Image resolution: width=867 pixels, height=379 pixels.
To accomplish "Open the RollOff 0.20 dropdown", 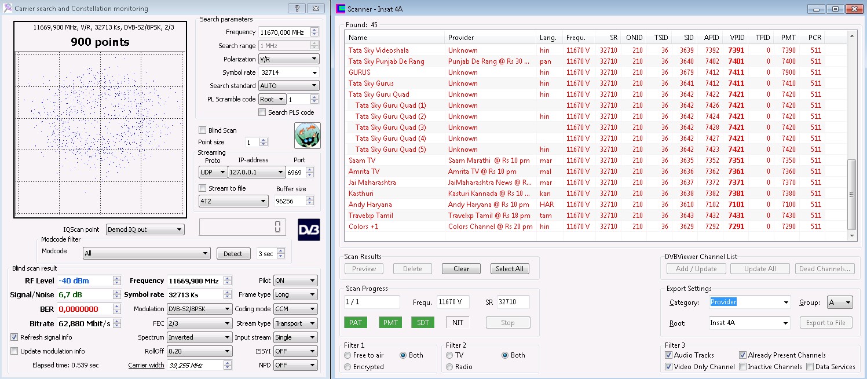I will (x=199, y=351).
